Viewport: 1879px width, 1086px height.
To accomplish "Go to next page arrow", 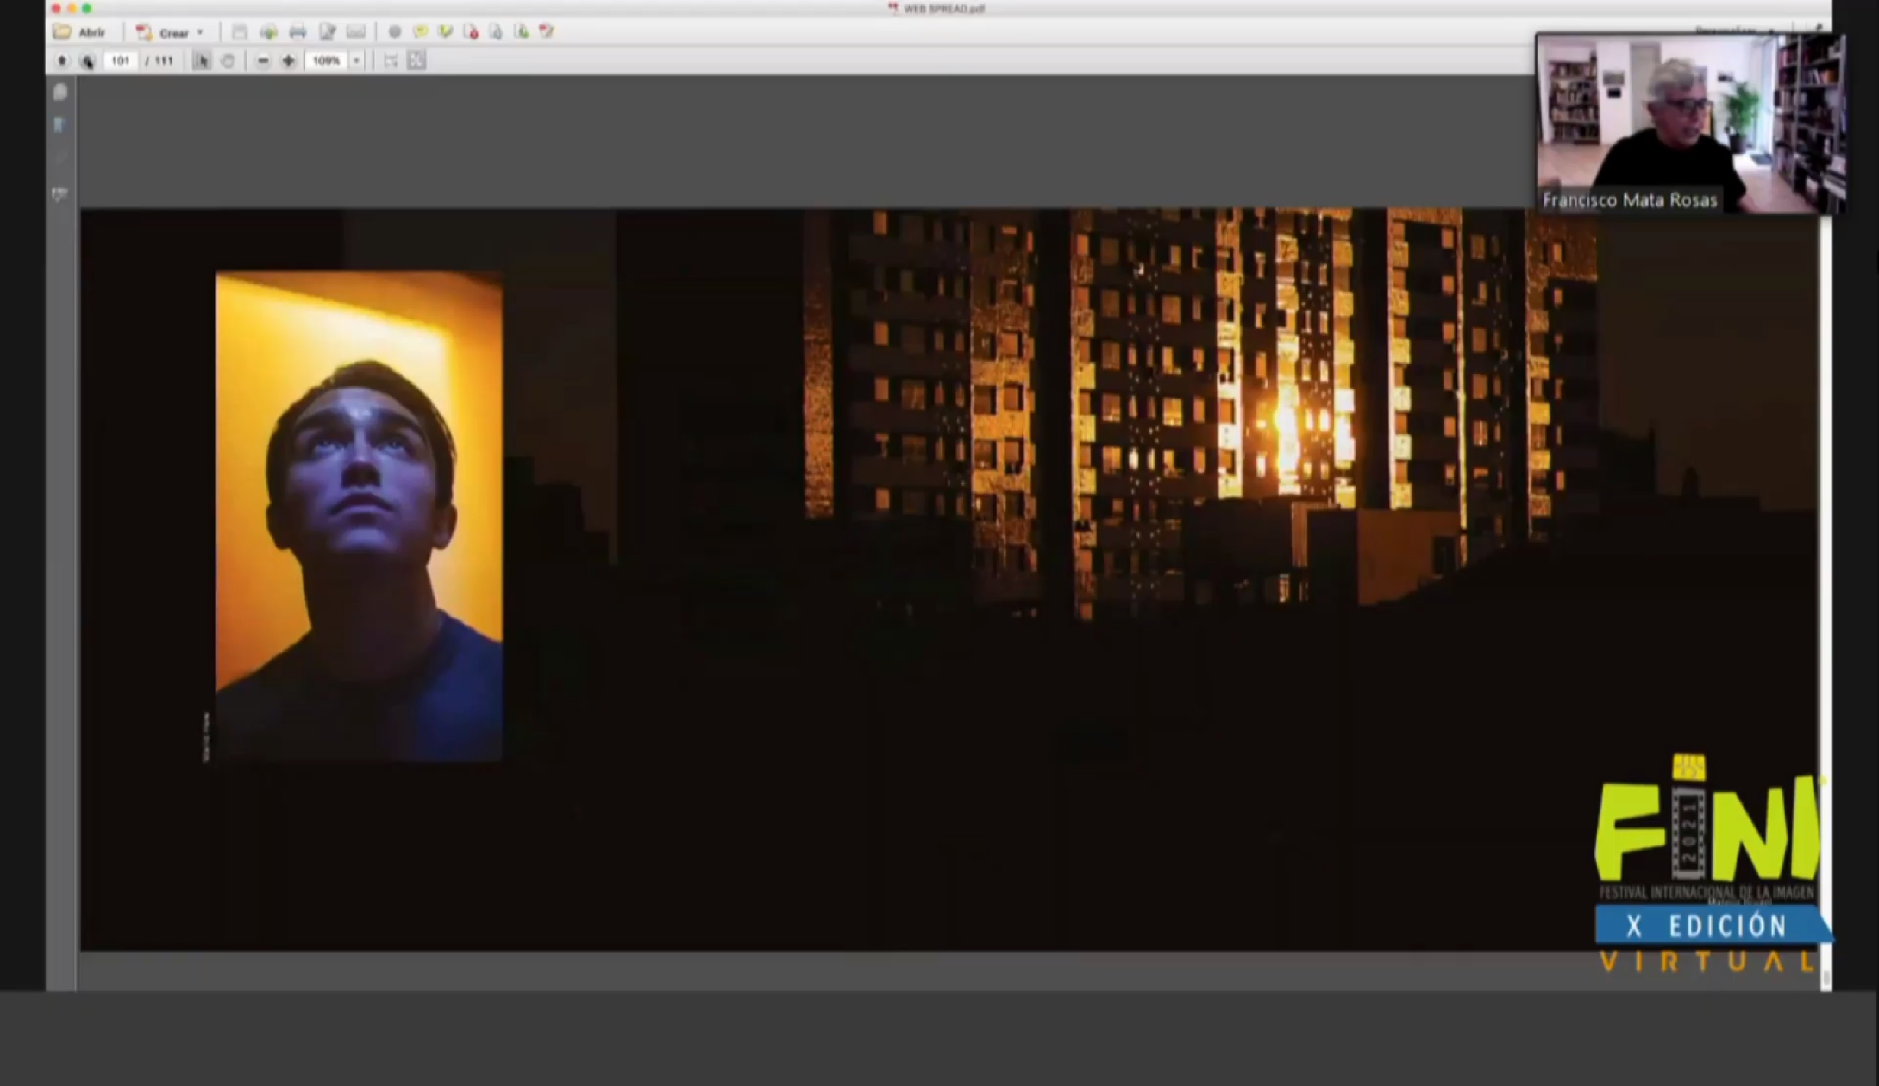I will click(x=87, y=61).
